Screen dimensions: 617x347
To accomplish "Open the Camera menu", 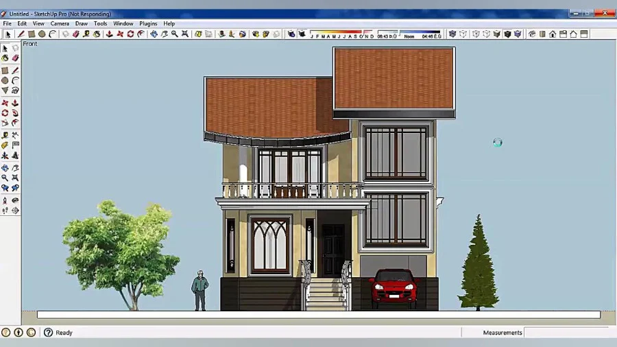I will coord(60,23).
